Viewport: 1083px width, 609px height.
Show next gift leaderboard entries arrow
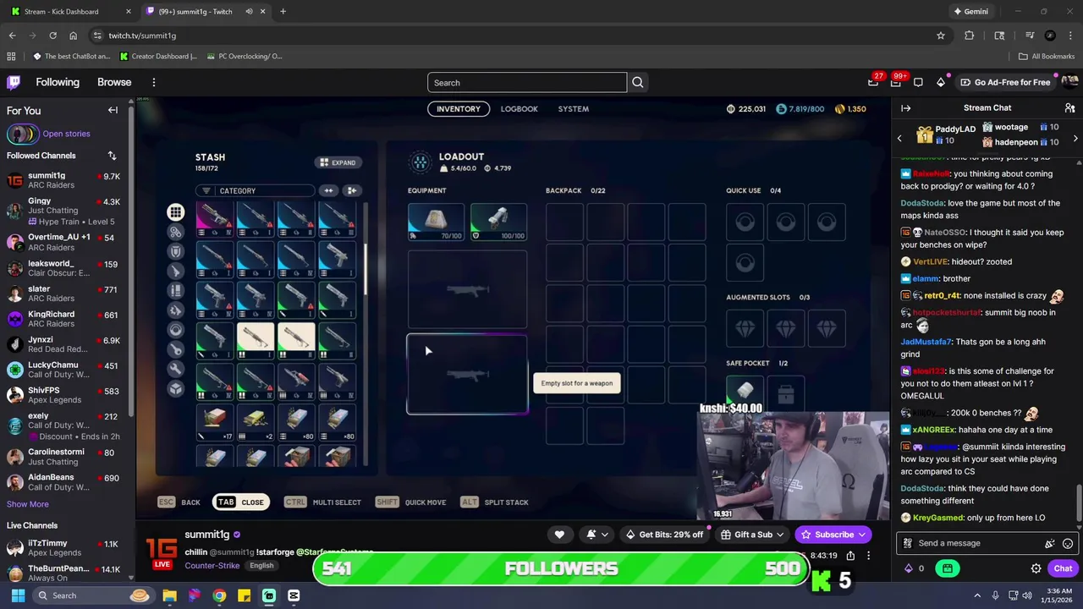[1075, 138]
